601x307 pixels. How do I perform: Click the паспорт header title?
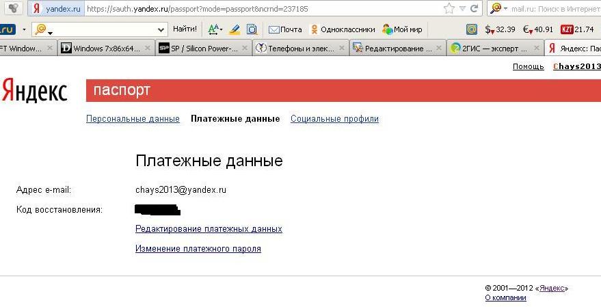click(x=122, y=90)
